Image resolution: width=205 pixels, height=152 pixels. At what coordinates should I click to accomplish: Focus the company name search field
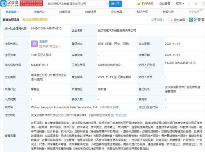[77, 4]
